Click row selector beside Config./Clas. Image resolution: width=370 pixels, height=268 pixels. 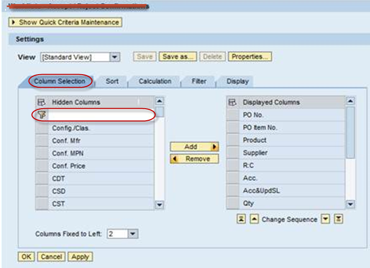(42, 128)
